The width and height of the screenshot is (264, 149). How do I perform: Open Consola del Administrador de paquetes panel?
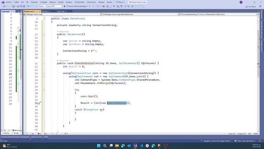15,137
